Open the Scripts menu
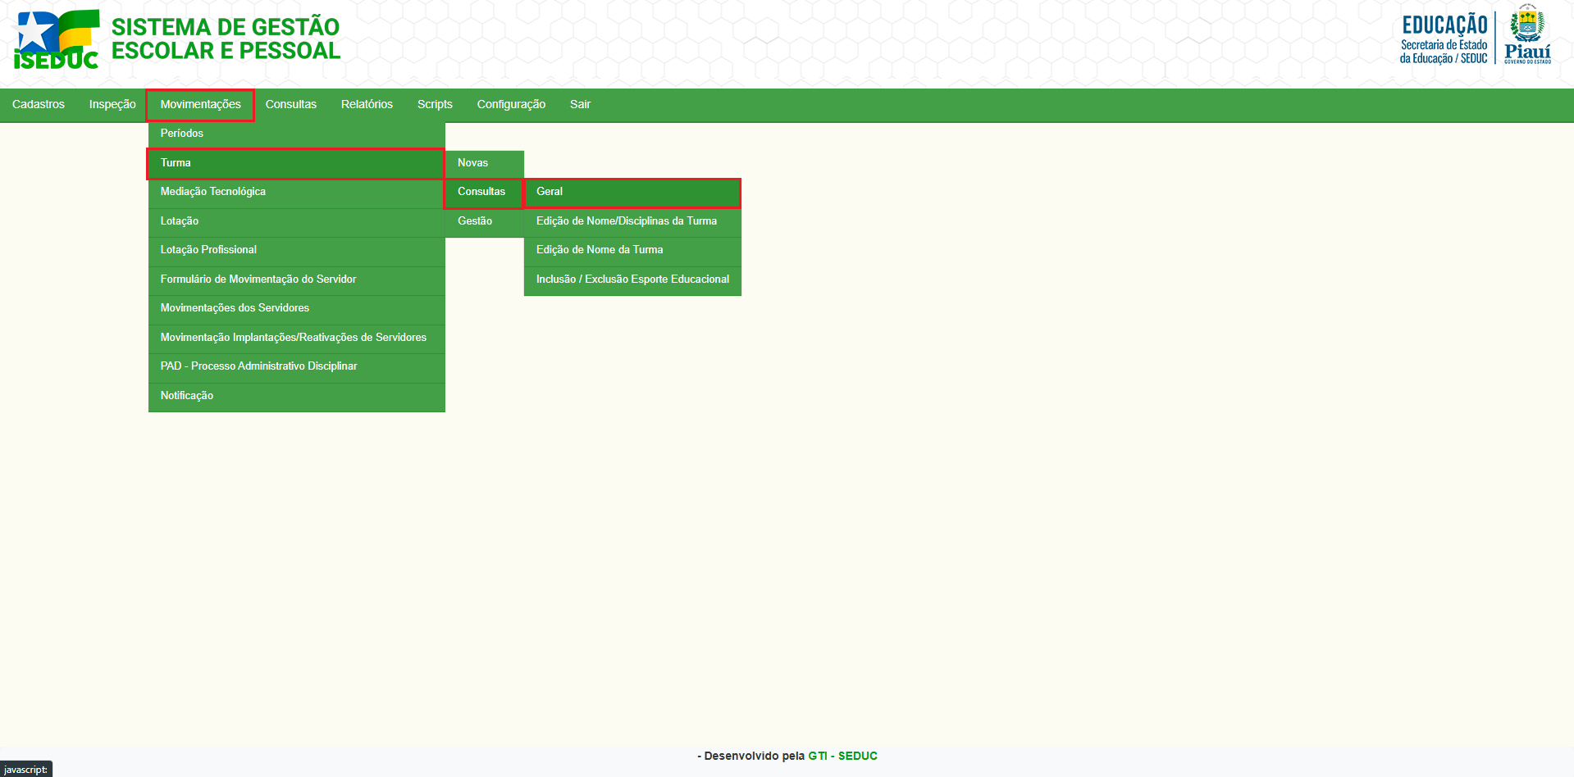Image resolution: width=1574 pixels, height=777 pixels. click(x=435, y=104)
